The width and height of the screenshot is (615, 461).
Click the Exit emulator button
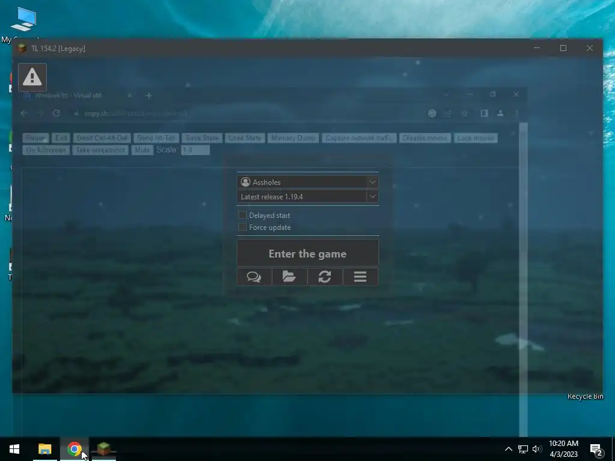click(x=61, y=138)
